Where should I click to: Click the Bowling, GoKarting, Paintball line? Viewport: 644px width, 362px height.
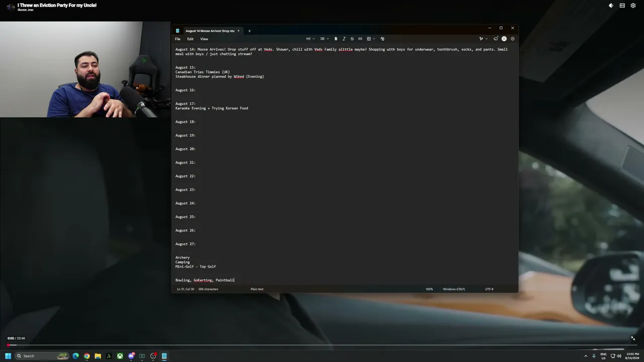tap(205, 281)
